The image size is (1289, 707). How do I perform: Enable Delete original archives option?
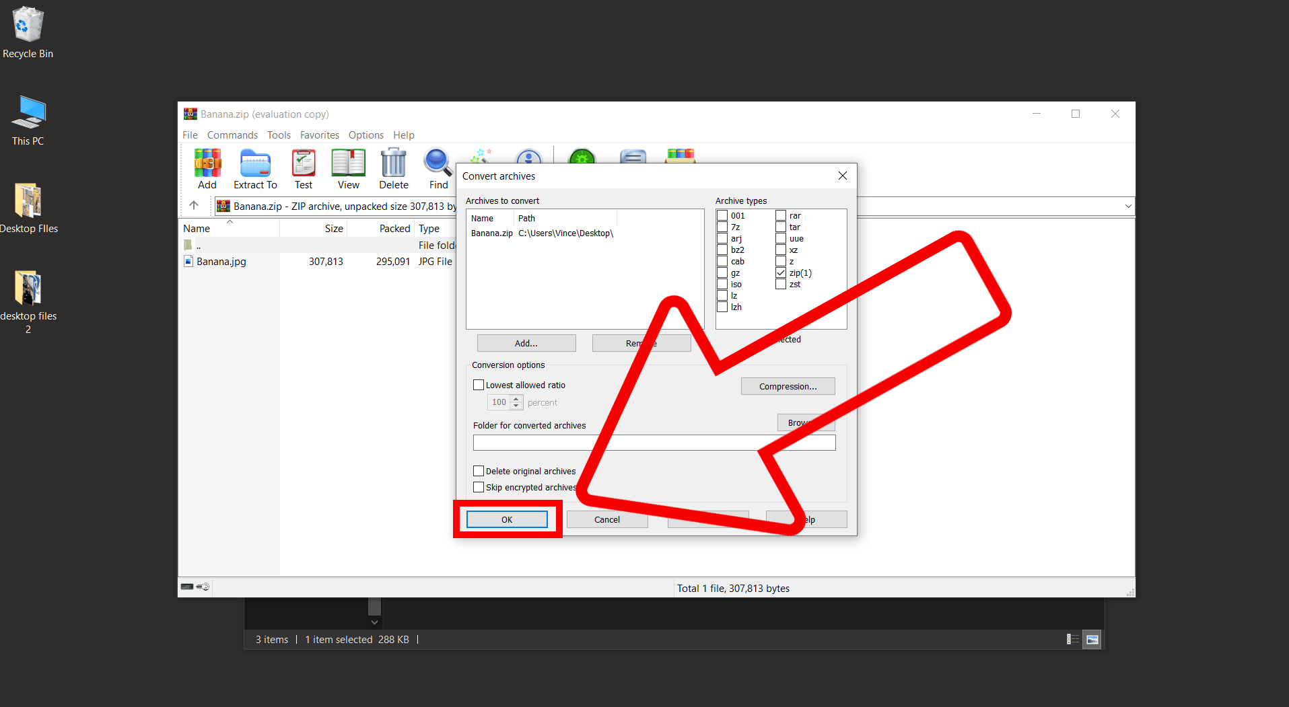coord(479,471)
